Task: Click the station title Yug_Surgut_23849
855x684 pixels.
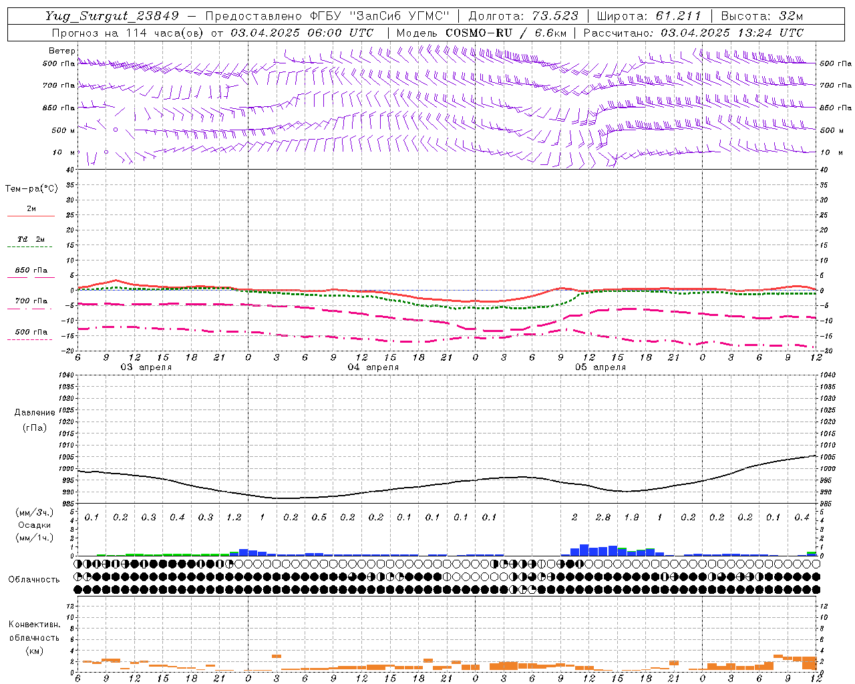Action: (112, 17)
